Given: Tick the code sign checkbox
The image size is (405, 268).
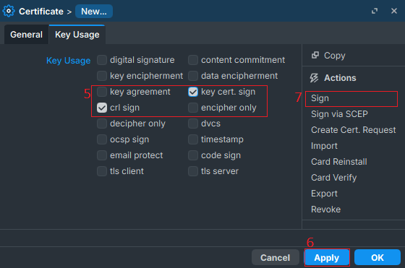Looking at the screenshot, I should (x=193, y=155).
